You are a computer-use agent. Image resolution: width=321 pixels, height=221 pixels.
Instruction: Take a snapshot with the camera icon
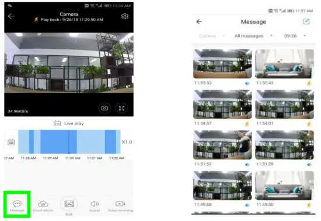click(104, 108)
